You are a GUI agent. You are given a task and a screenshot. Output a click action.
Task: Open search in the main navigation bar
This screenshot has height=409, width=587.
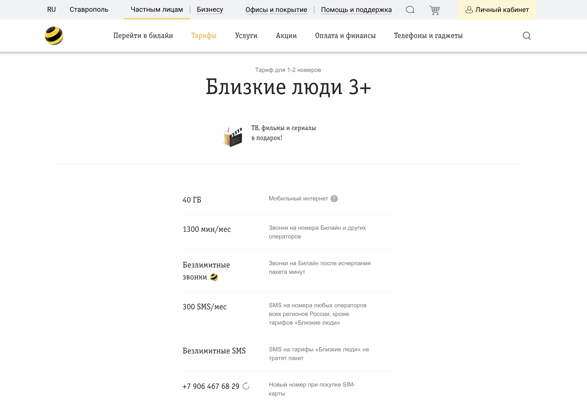[x=526, y=36]
